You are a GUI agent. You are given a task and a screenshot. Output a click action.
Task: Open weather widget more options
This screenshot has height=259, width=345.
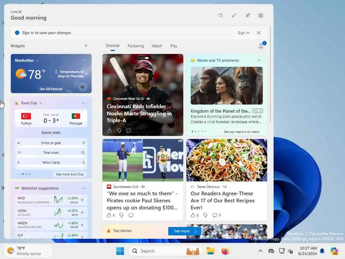tap(83, 60)
